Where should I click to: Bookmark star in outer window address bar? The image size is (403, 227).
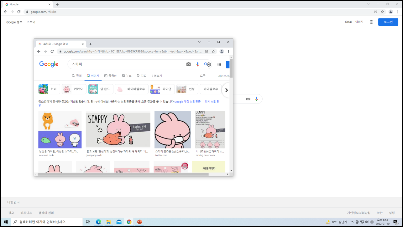[382, 12]
